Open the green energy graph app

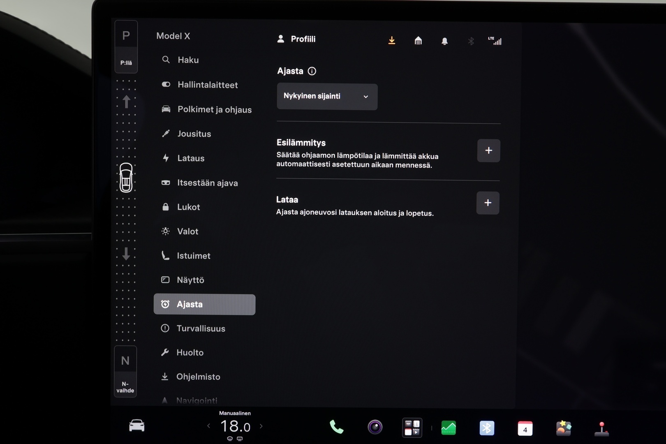pos(449,428)
